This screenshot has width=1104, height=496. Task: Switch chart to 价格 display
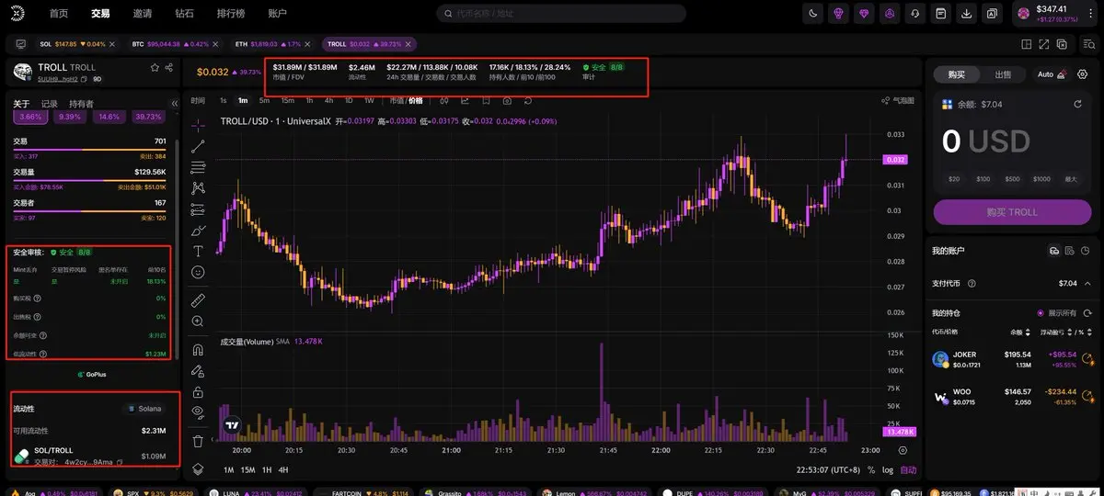pyautogui.click(x=416, y=101)
